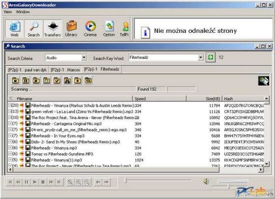The width and height of the screenshot is (275, 199).
Task: Sort results by Hash column header
Action: point(243,99)
